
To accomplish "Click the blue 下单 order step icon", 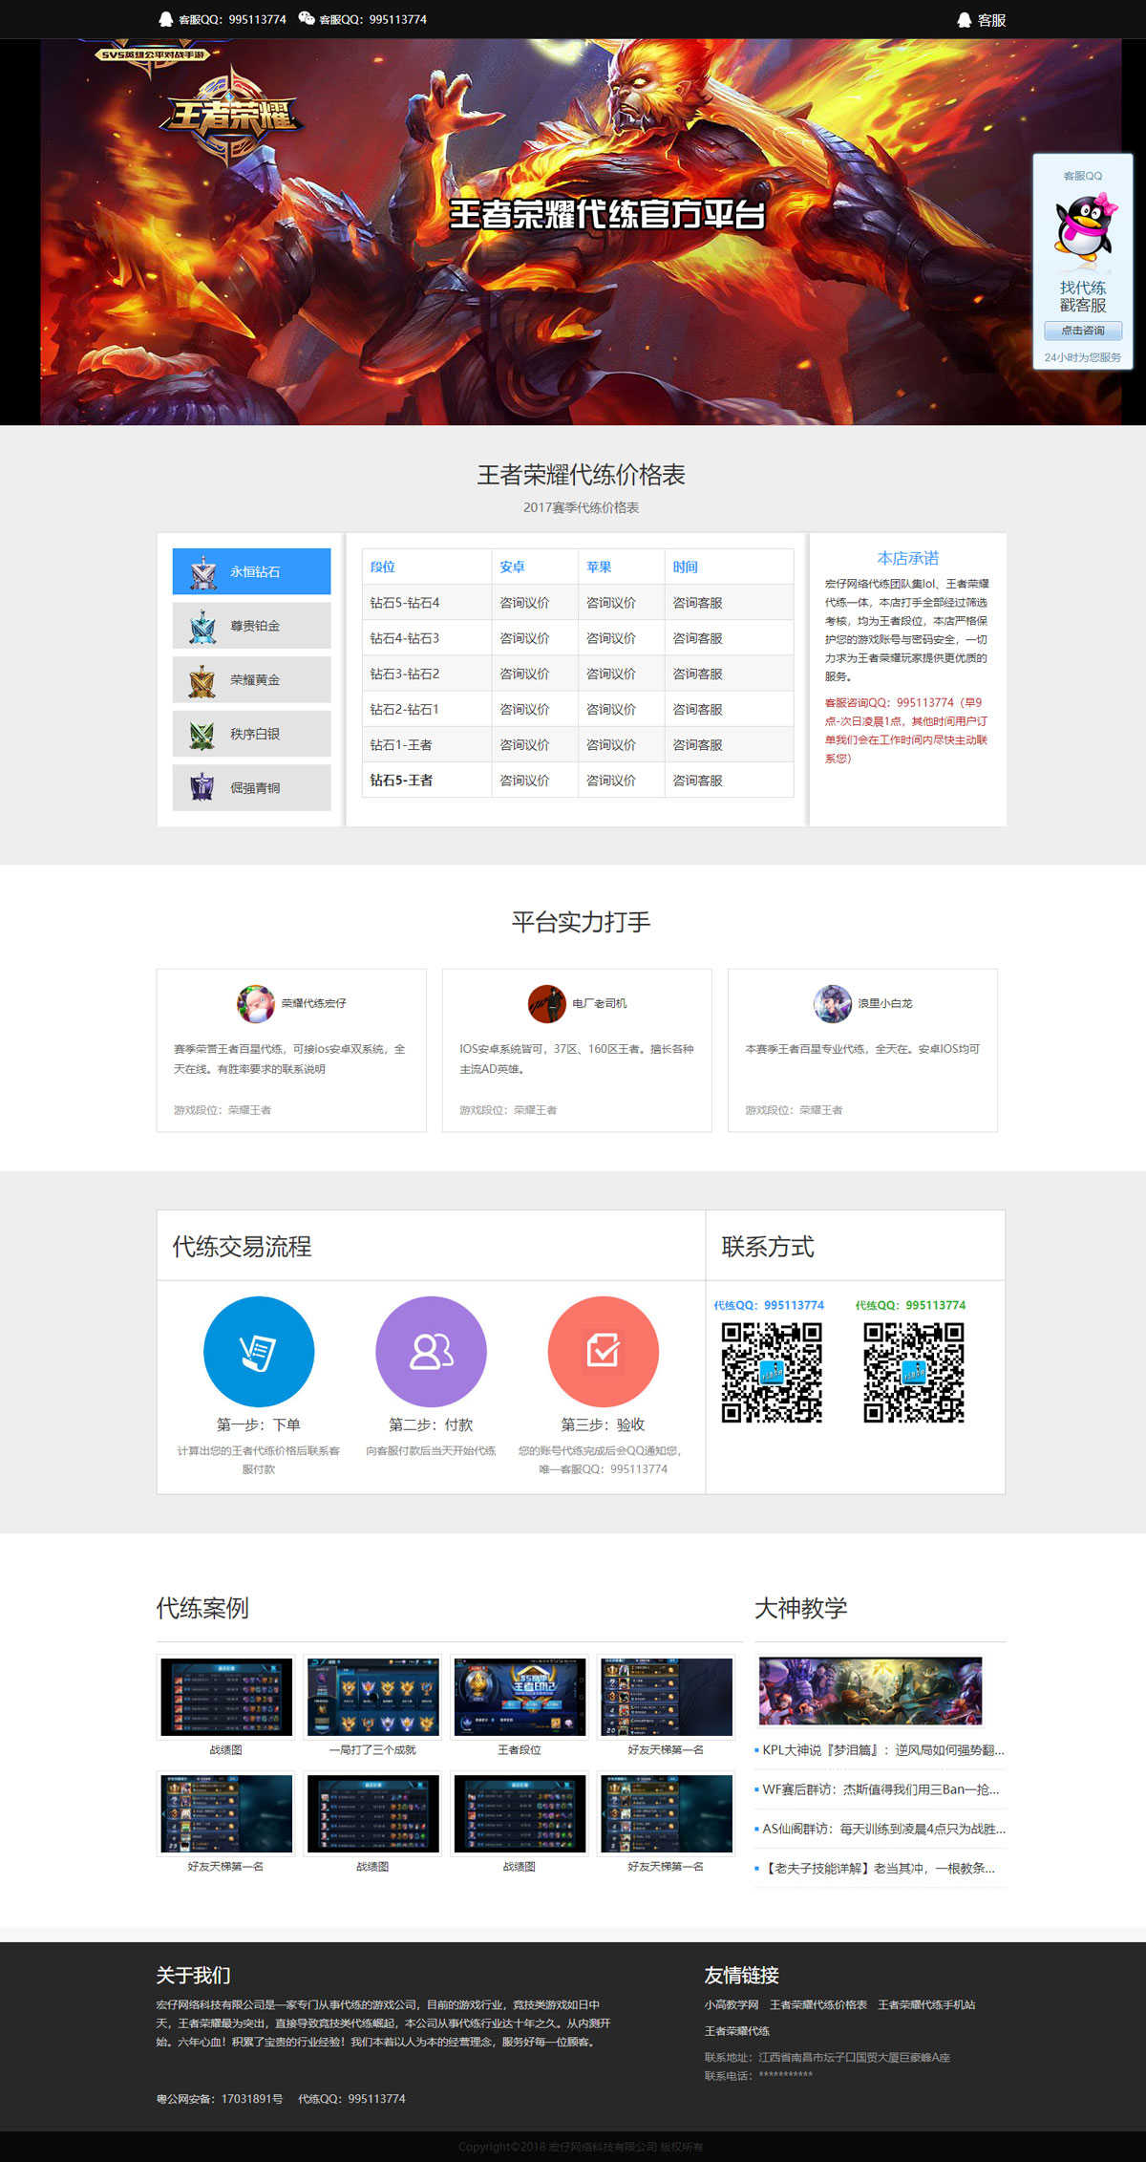I will tap(259, 1351).
